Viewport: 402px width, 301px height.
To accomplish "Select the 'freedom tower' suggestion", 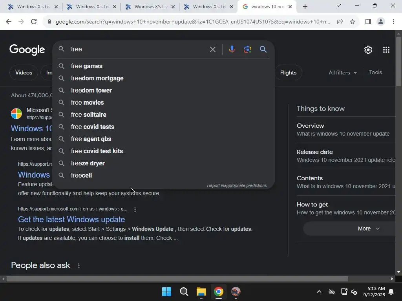I will pyautogui.click(x=164, y=91).
